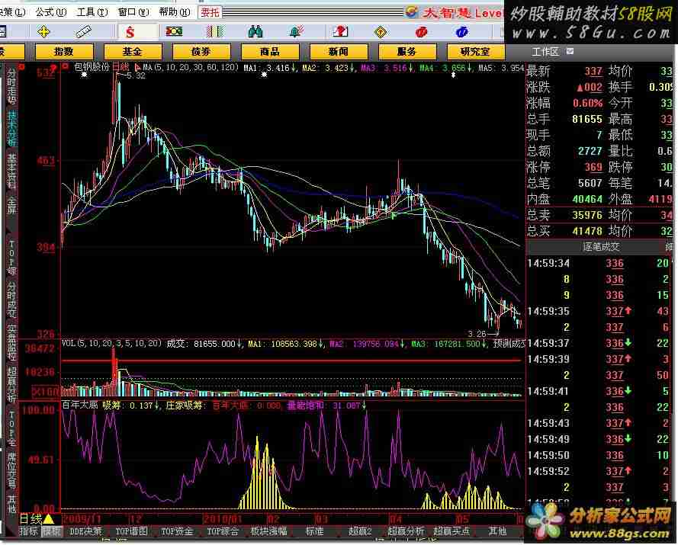Switch to 实盘监控 side tab
The height and width of the screenshot is (545, 678).
tap(11, 344)
